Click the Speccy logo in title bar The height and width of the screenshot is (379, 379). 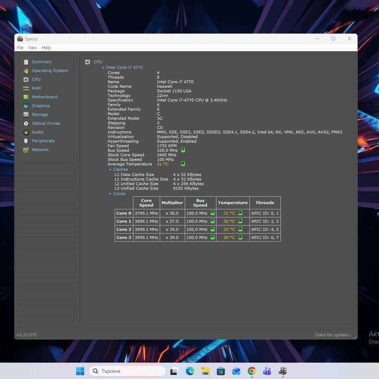pyautogui.click(x=20, y=38)
